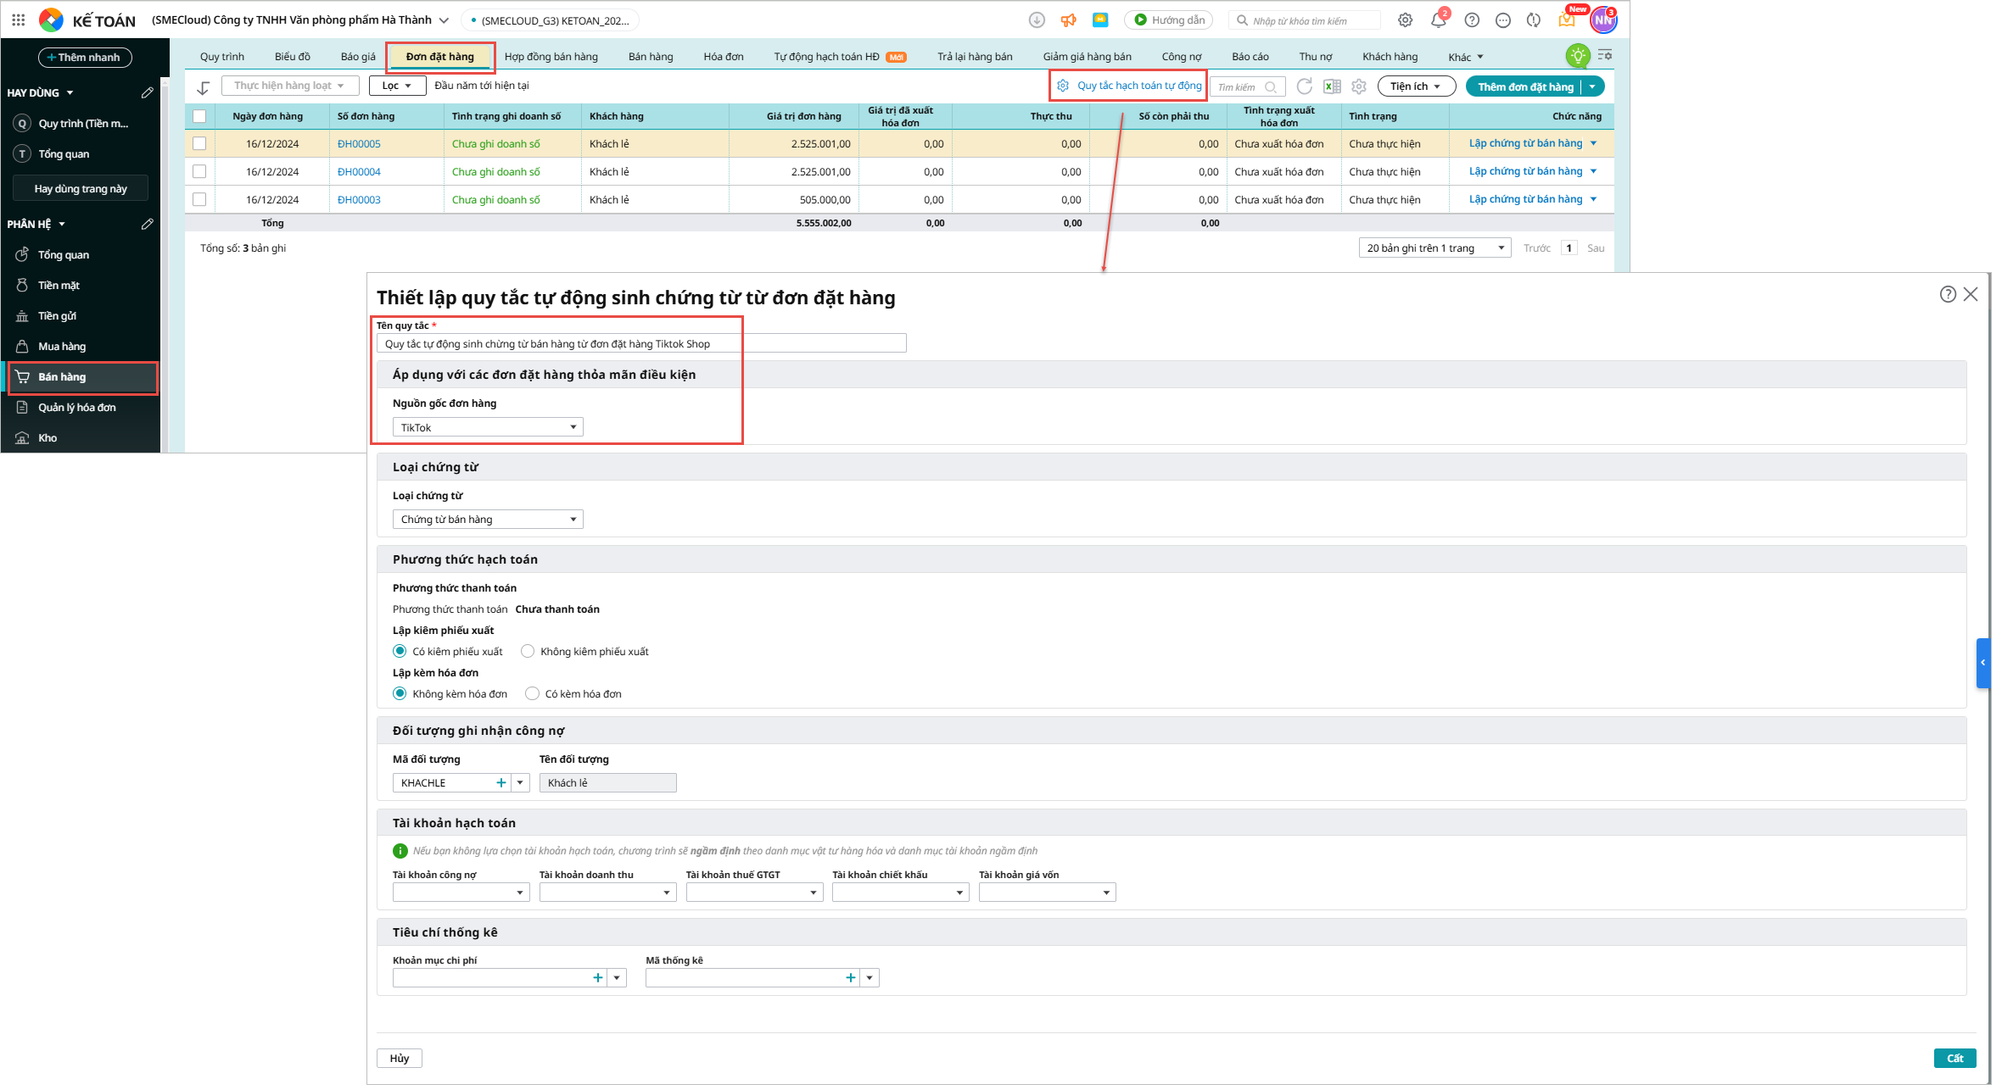
Task: Expand the Khác tab overflow menu
Action: point(1466,57)
